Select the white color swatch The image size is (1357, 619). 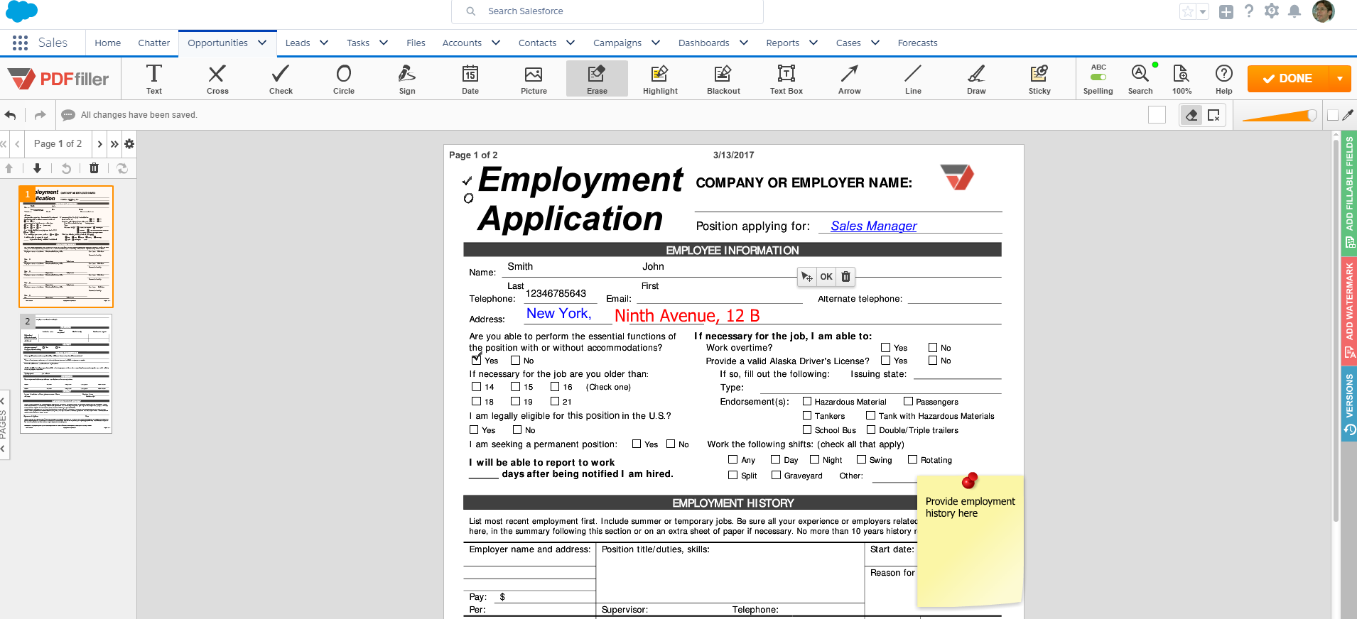click(x=1157, y=115)
